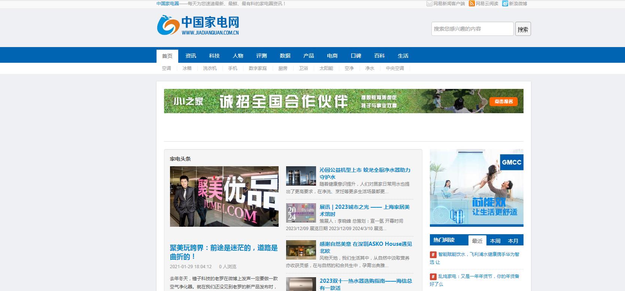Open the 网易云阅读 RSS icon

point(472,4)
